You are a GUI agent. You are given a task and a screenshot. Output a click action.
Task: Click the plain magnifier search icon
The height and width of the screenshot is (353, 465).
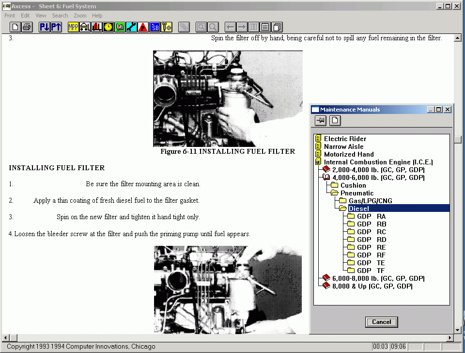point(213,27)
